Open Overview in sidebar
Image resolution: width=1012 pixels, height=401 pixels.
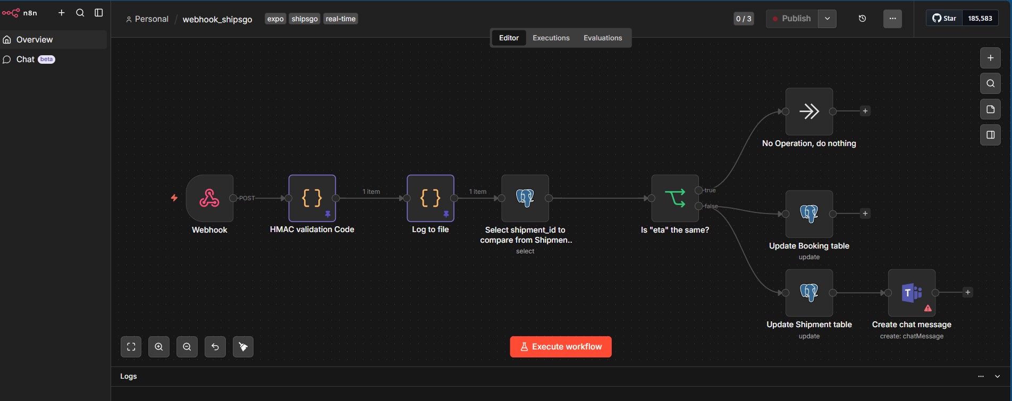click(54, 40)
